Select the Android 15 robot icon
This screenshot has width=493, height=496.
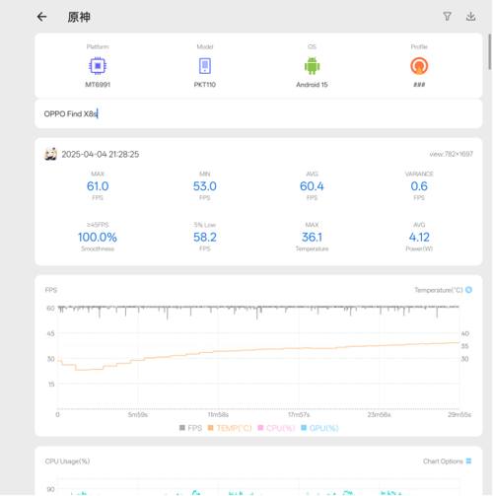[312, 66]
